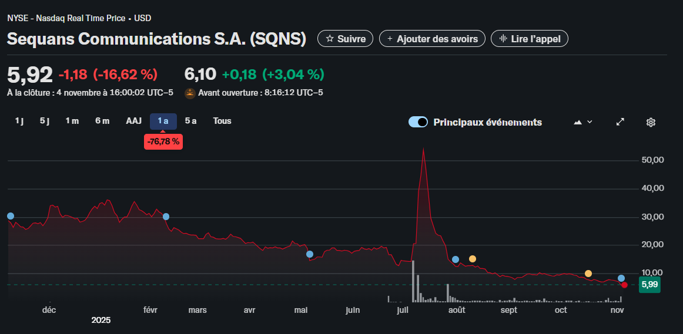
Task: Click the 50,00 axis label
Action: 653,160
